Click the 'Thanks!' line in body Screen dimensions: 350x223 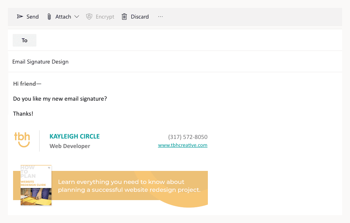pos(23,114)
